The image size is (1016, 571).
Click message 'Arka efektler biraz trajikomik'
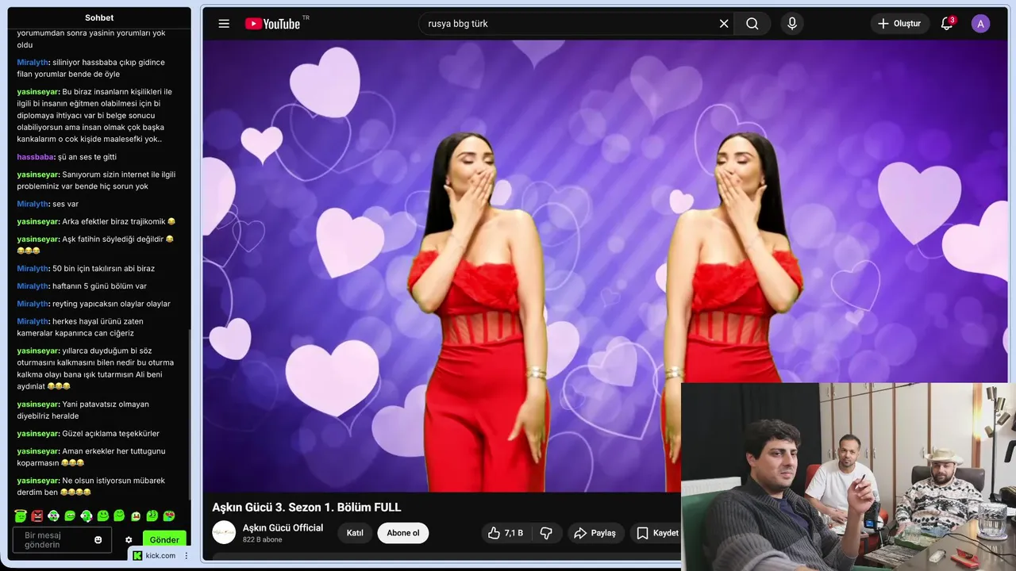tap(96, 221)
